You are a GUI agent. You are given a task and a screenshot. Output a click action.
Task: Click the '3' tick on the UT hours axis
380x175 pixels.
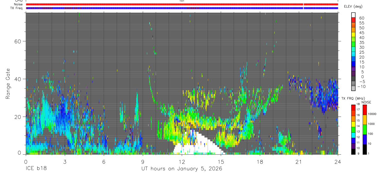[65, 162]
